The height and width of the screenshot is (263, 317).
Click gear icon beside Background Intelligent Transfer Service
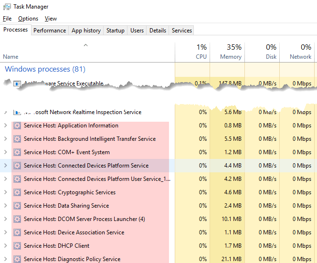click(x=17, y=139)
